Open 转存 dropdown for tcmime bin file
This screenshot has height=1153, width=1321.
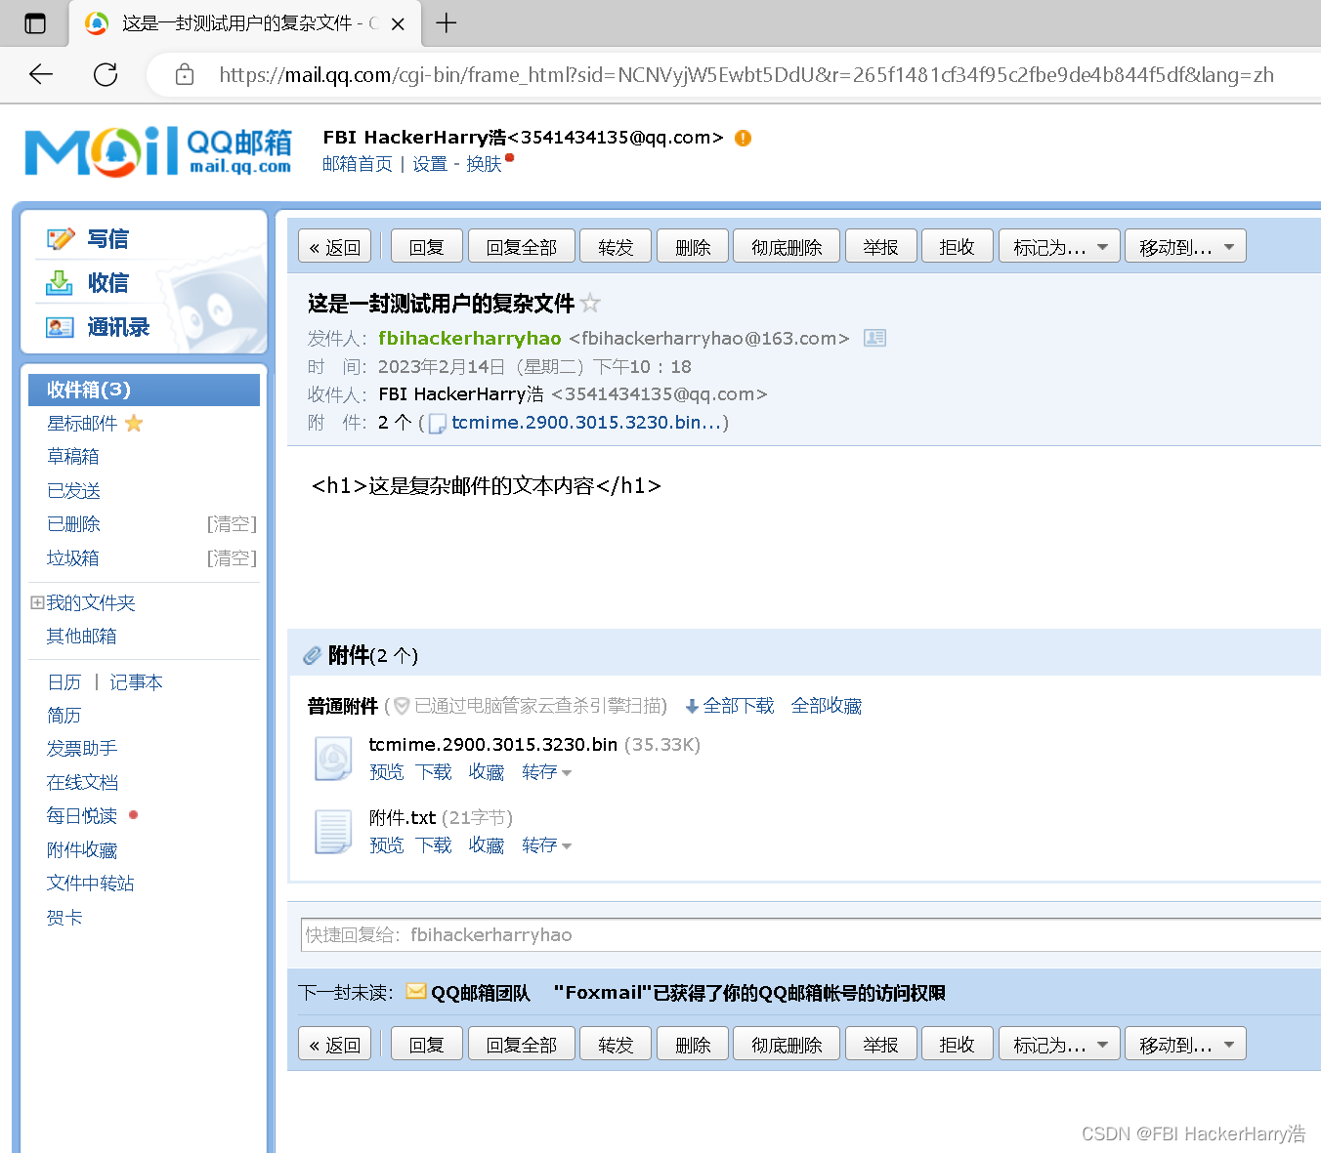tap(547, 772)
